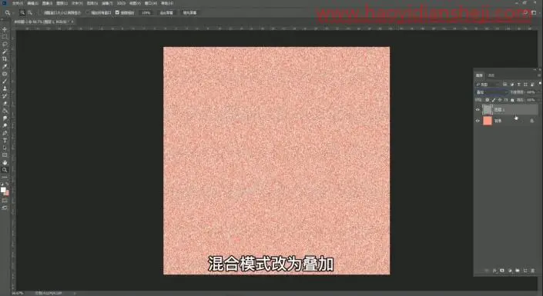Click Zoom Out icon in options bar
The height and width of the screenshot is (296, 543).
30,12
